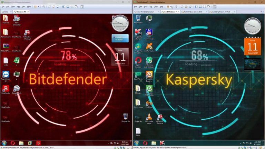Toggle console view in left VMware window toolbar

82,7
